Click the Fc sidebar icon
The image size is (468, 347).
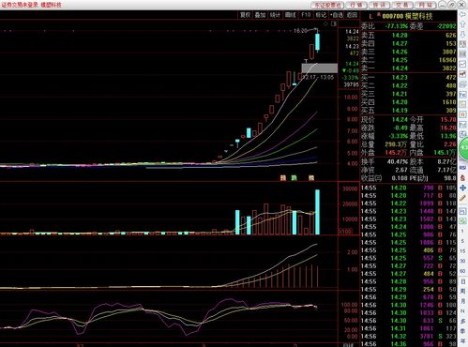tap(462, 94)
